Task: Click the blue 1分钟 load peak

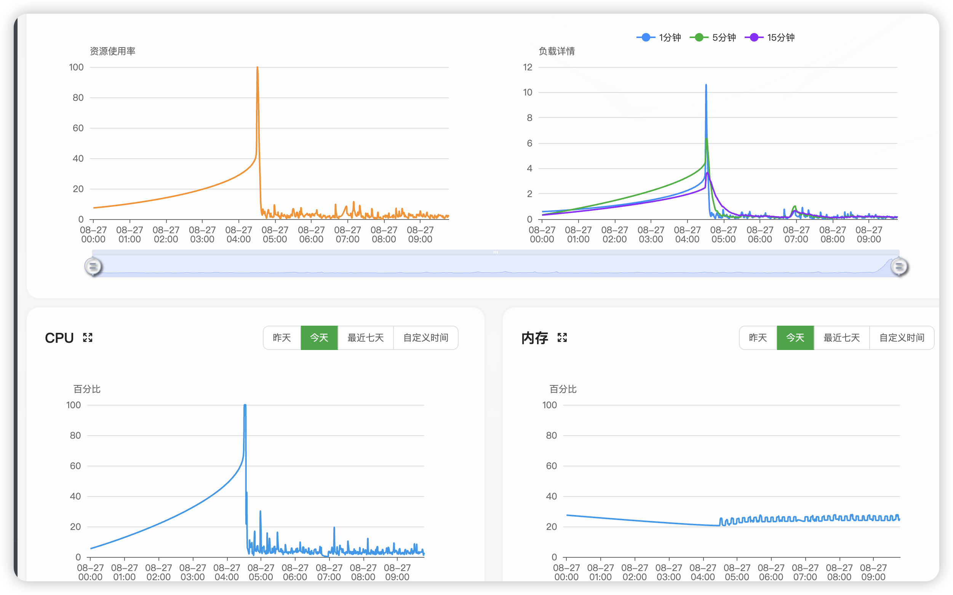Action: (x=705, y=85)
